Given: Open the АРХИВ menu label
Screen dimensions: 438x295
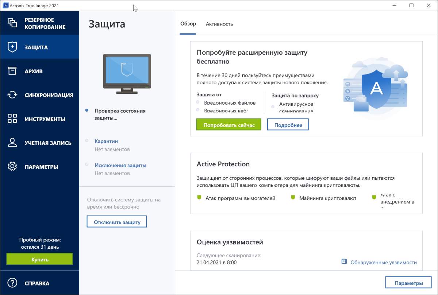Looking at the screenshot, I should (34, 71).
